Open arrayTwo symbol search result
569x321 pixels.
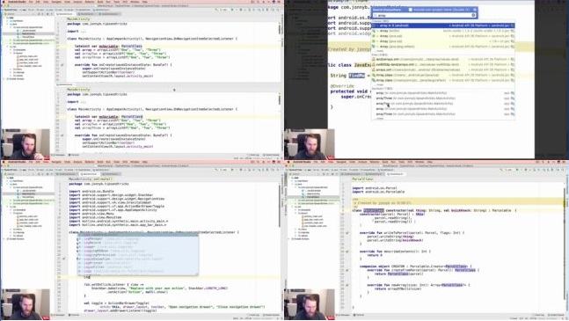[x=443, y=104]
